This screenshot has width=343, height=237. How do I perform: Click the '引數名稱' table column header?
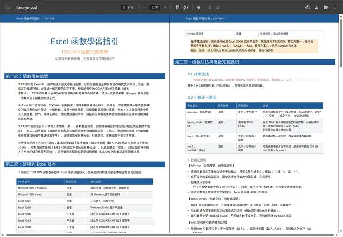coord(201,106)
